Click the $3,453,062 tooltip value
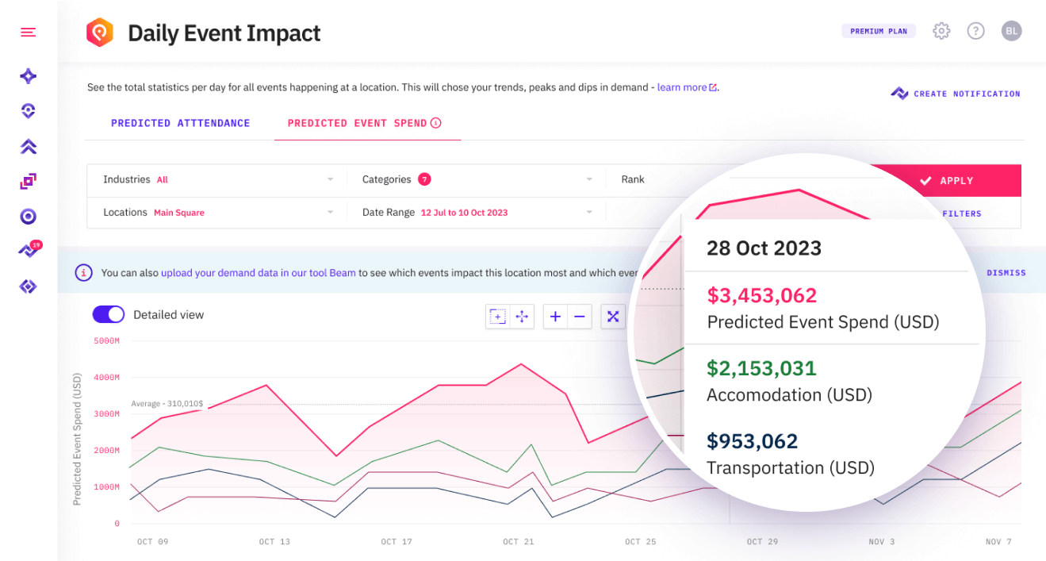The height and width of the screenshot is (561, 1046). (762, 296)
